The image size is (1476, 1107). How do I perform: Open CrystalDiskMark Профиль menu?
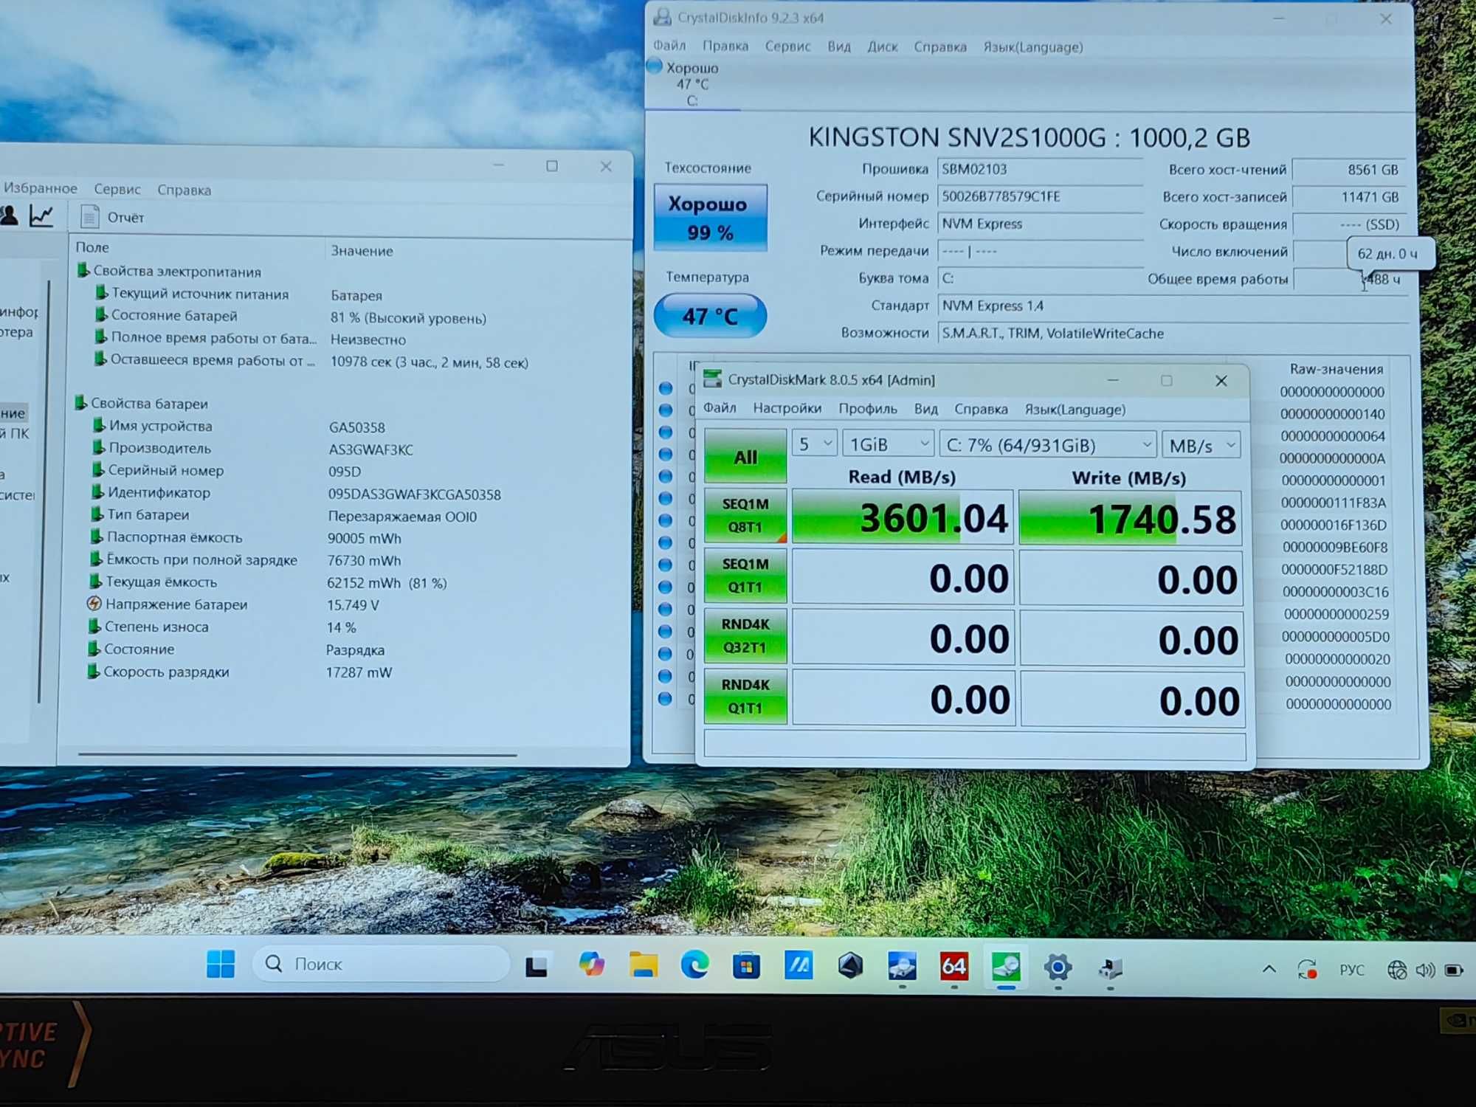click(x=868, y=409)
